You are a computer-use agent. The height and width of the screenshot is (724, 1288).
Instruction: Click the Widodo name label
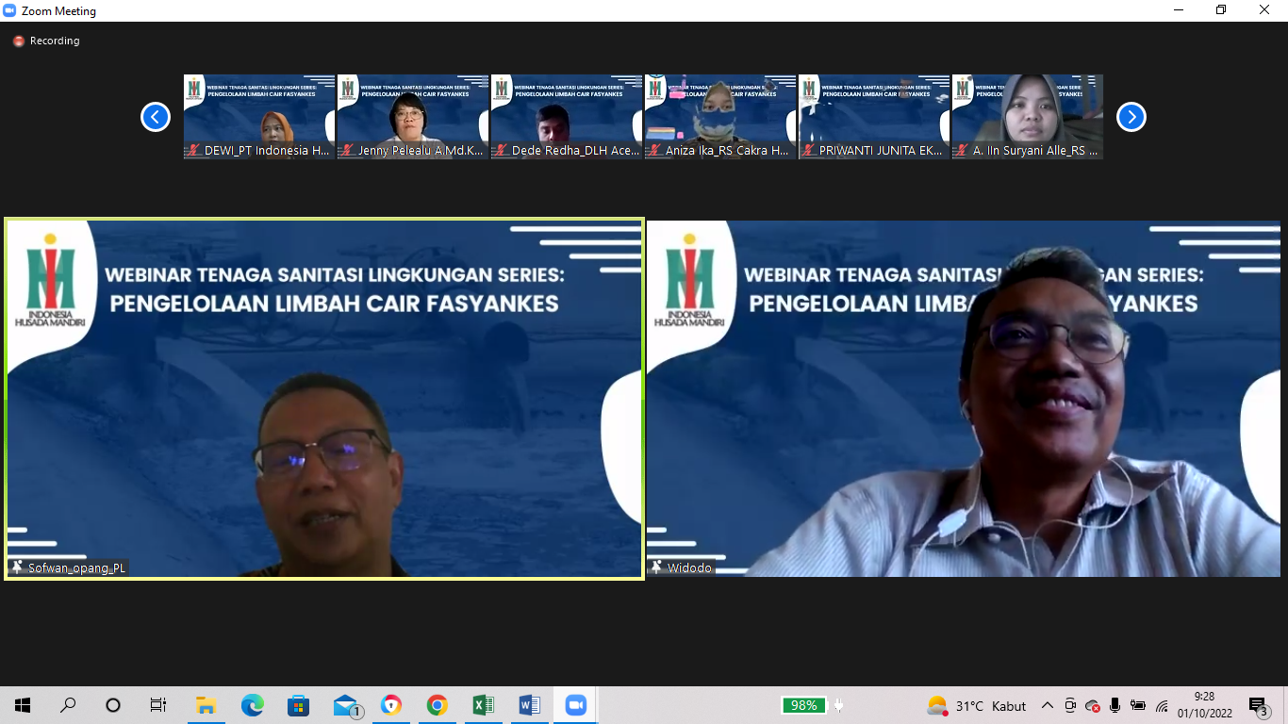689,568
